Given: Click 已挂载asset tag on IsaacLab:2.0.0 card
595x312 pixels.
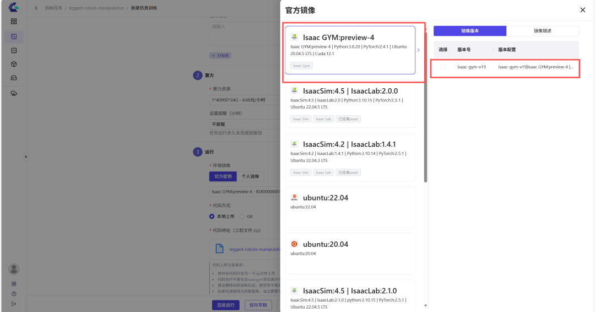Looking at the screenshot, I should 348,119.
